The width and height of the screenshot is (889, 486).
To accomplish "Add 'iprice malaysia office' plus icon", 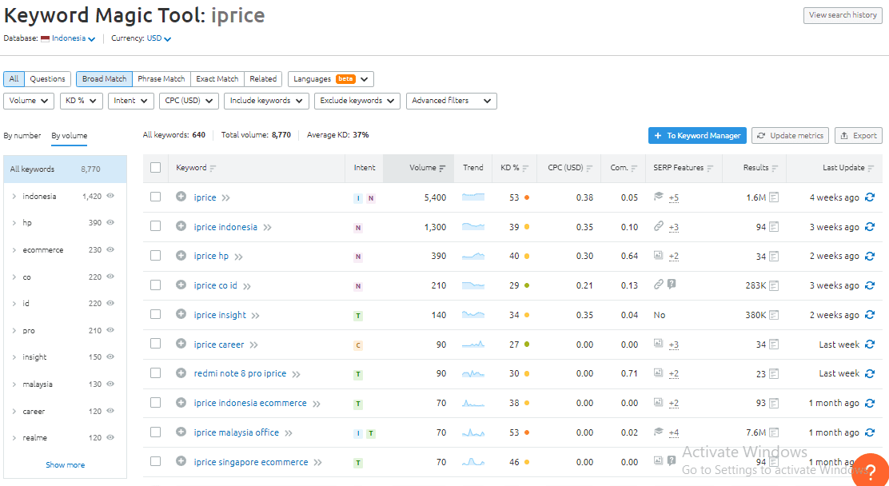I will tap(181, 432).
